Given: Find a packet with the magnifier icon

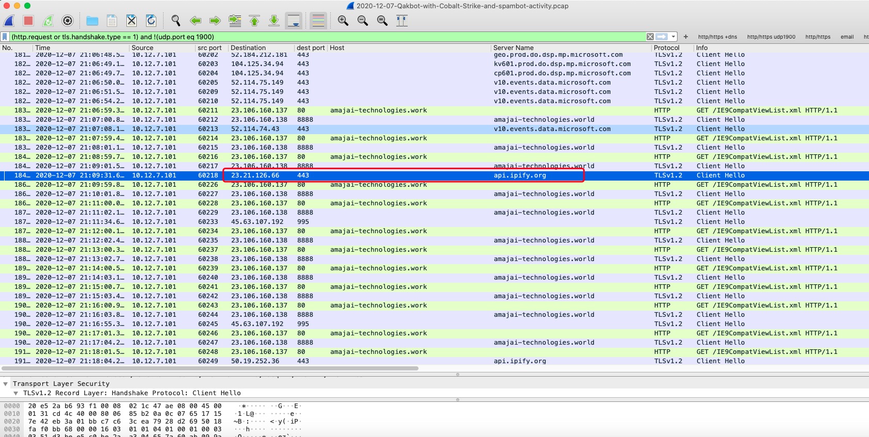Looking at the screenshot, I should pyautogui.click(x=176, y=21).
